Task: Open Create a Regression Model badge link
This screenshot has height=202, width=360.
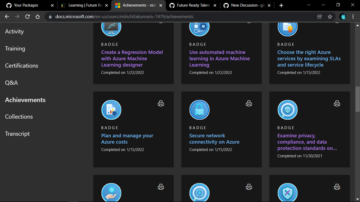Action: point(132,59)
